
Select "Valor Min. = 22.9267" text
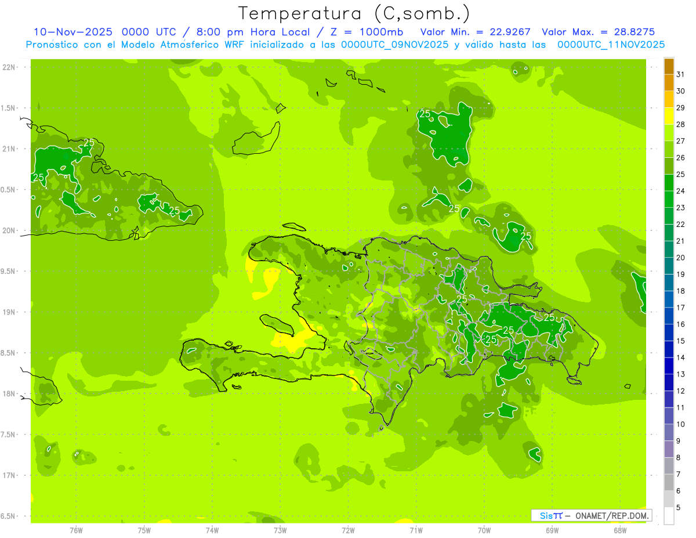pyautogui.click(x=475, y=32)
